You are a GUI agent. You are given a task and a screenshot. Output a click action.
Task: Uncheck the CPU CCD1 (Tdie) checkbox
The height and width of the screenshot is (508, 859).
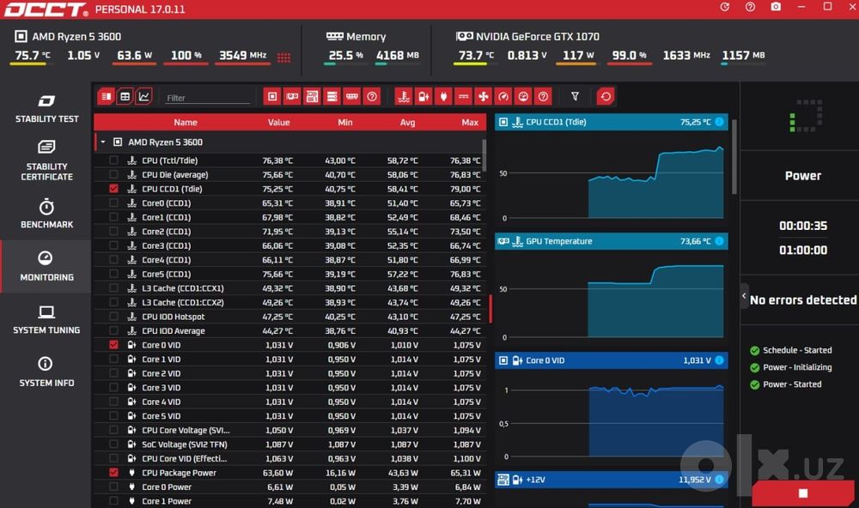coord(113,189)
